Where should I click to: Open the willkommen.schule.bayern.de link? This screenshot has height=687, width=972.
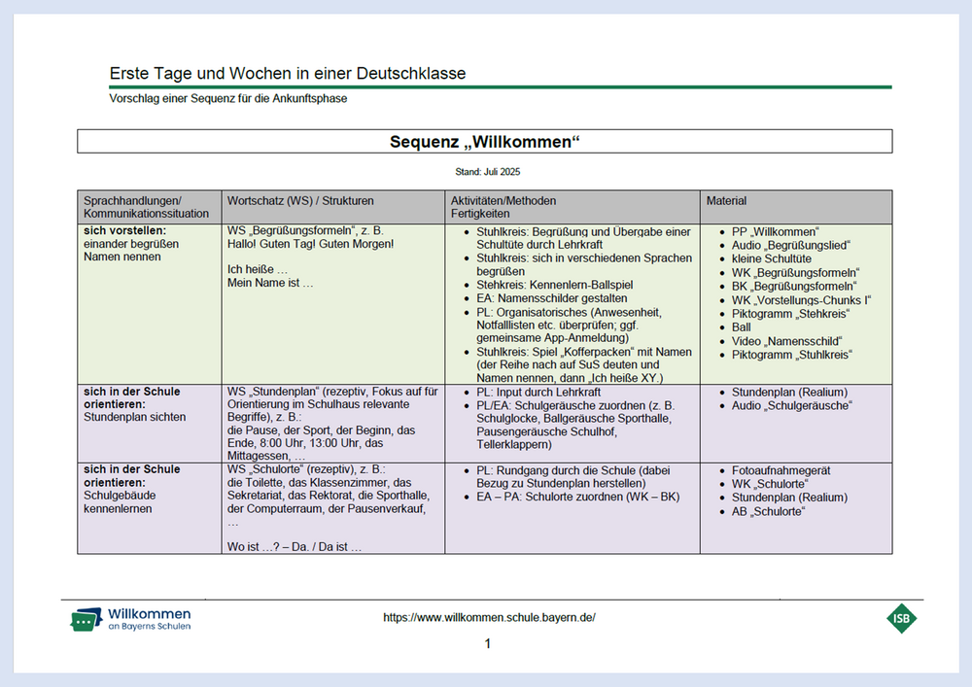pyautogui.click(x=489, y=617)
